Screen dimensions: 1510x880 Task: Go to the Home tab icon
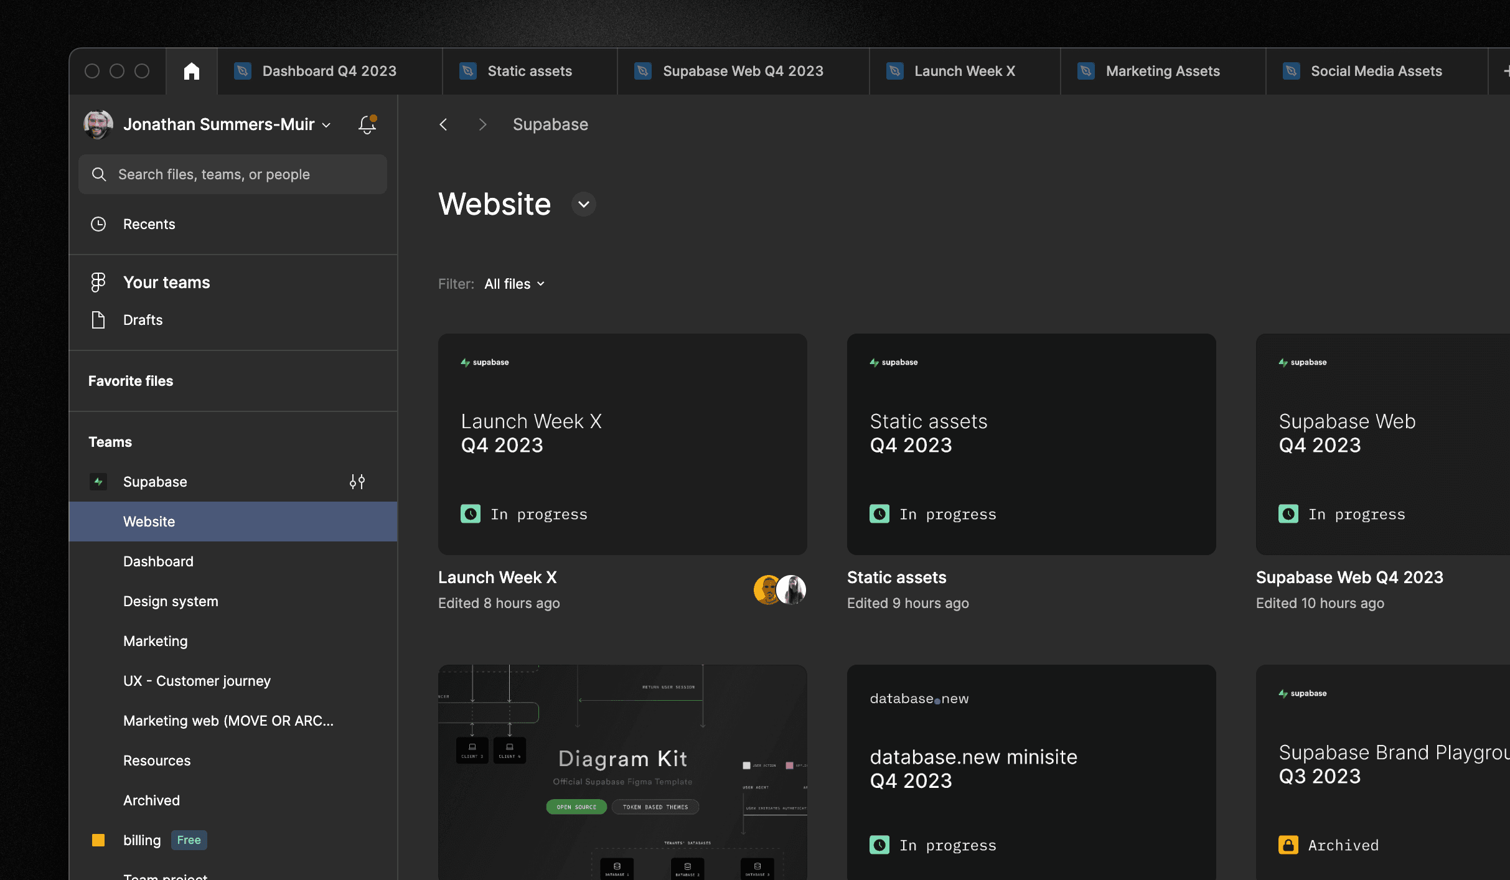pos(192,71)
